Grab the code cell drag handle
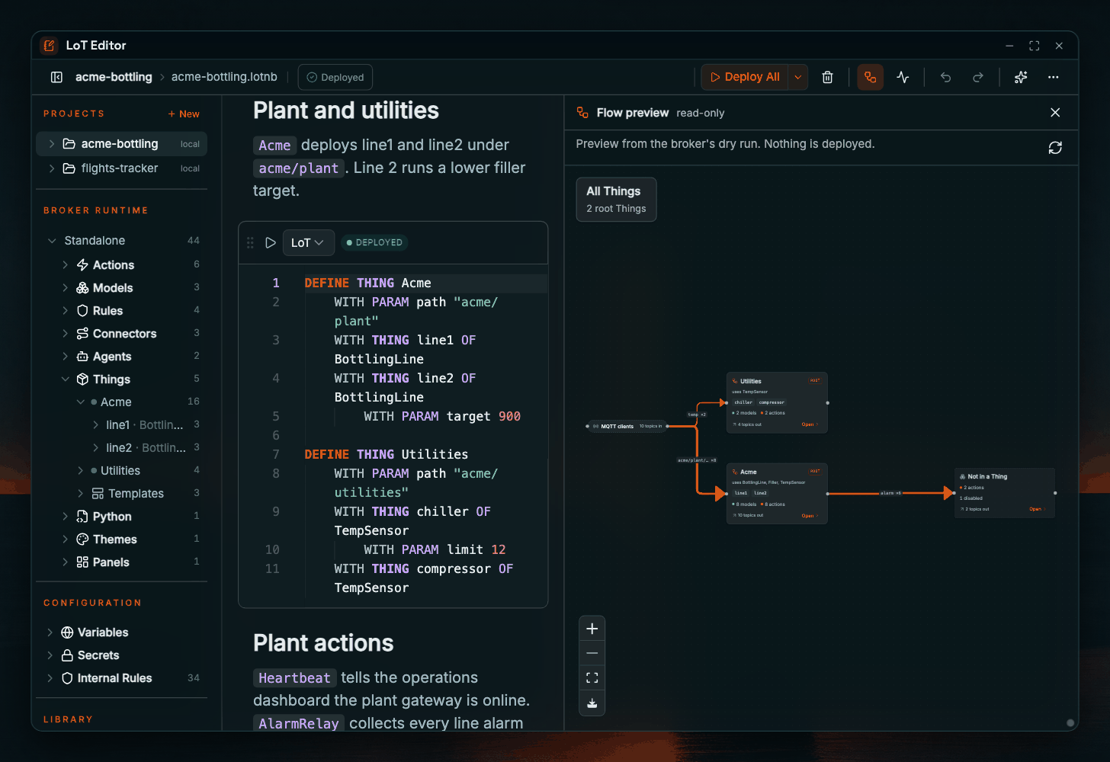Screen dimensions: 1110x762 [x=250, y=242]
